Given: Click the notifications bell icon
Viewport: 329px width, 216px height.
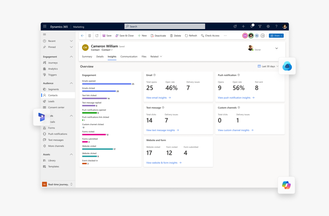Looking at the screenshot, I should pos(252,26).
